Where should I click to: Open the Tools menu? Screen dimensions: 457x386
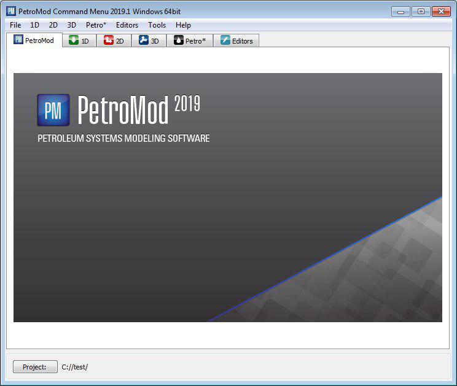(157, 25)
